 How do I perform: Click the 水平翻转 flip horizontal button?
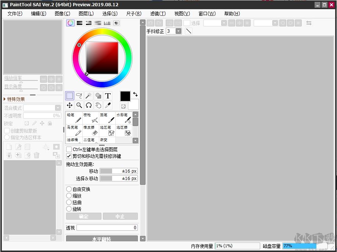click(102, 238)
